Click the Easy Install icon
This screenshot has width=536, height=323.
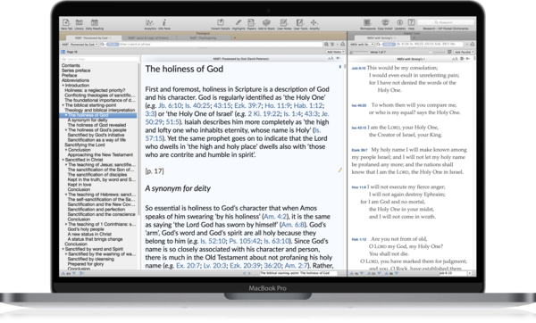tap(385, 23)
